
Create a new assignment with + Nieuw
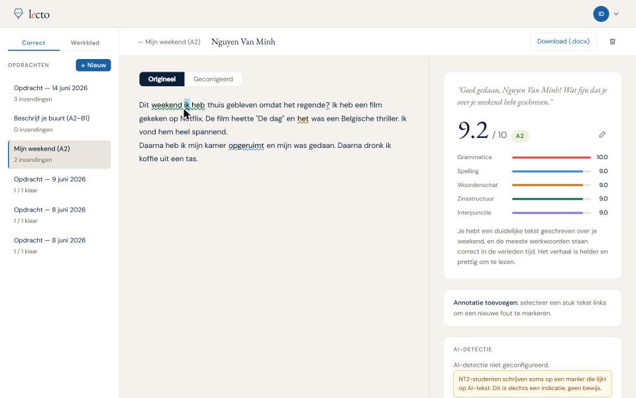coord(93,65)
